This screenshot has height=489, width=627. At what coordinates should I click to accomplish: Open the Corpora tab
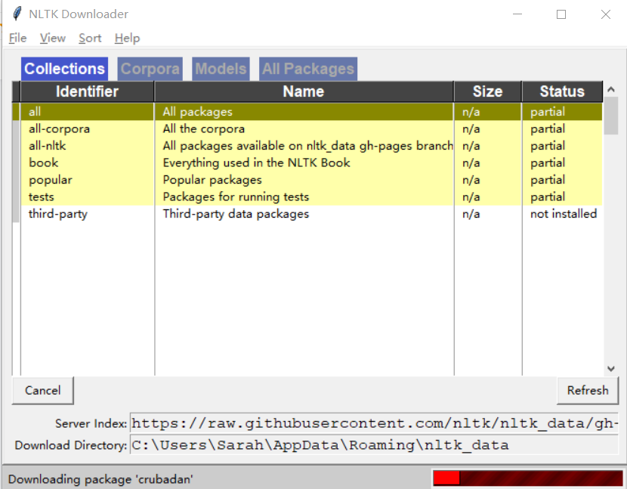pyautogui.click(x=150, y=69)
